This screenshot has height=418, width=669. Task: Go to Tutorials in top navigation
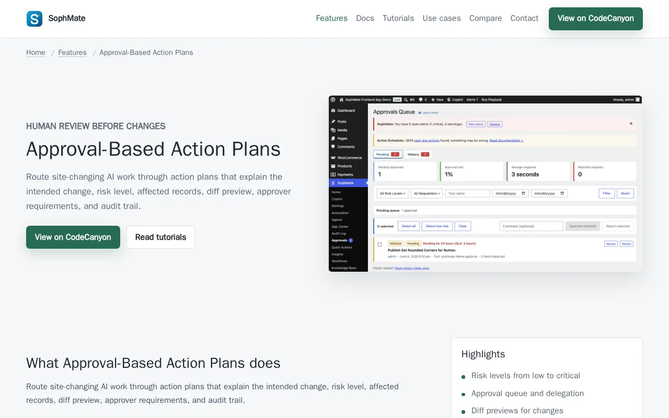pos(398,18)
